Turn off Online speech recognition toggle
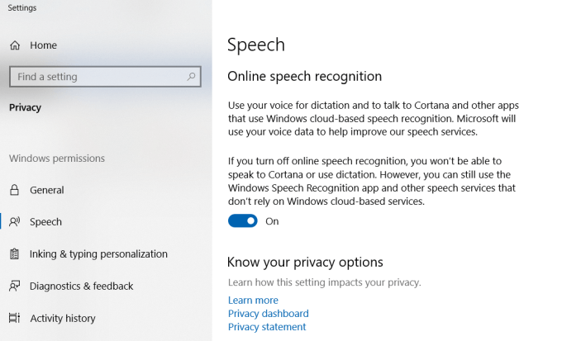The width and height of the screenshot is (562, 341). (x=243, y=221)
